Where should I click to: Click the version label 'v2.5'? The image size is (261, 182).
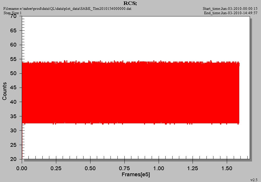coord(254,180)
